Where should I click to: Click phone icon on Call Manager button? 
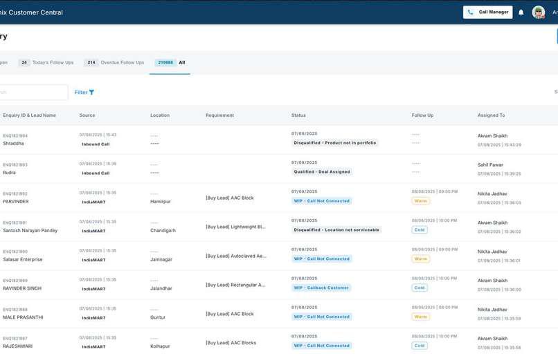[x=471, y=12]
